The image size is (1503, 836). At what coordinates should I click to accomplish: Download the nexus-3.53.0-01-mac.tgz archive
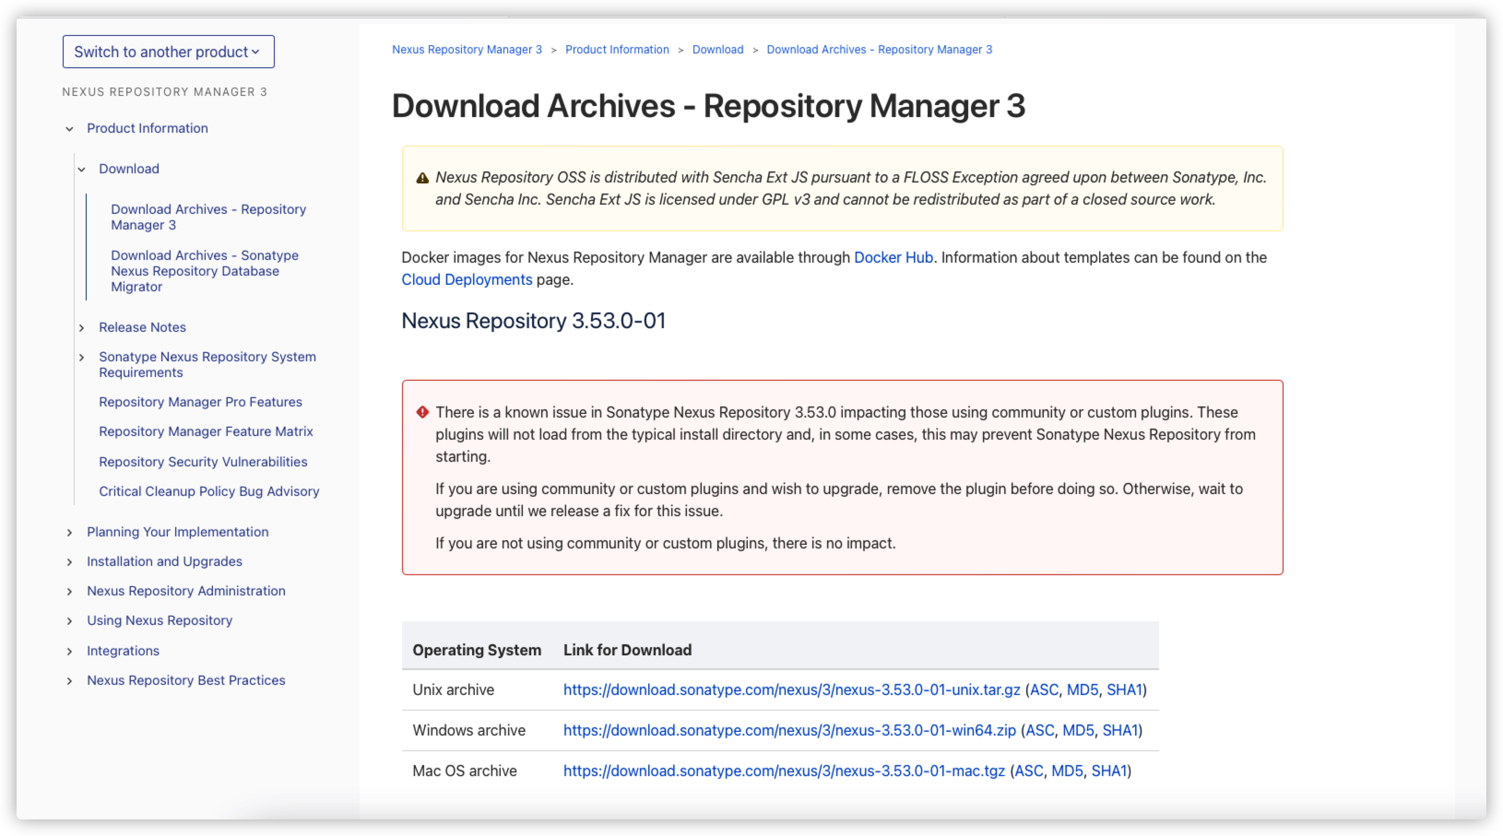coord(784,771)
